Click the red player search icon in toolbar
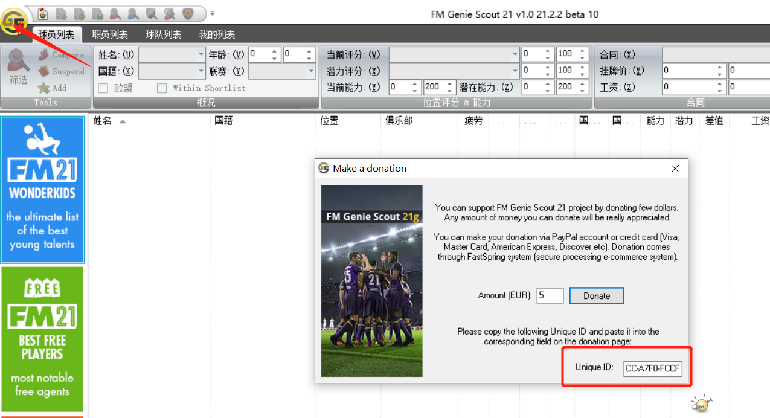The height and width of the screenshot is (418, 770). click(x=115, y=13)
